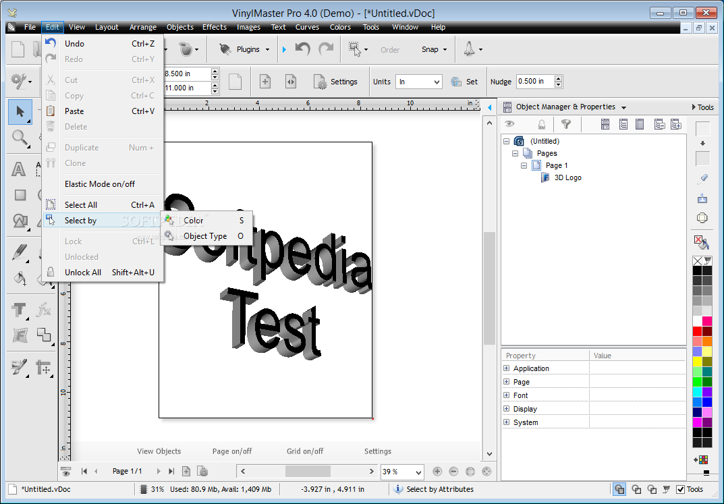Click the Order button
The width and height of the screenshot is (724, 504).
[x=390, y=50]
